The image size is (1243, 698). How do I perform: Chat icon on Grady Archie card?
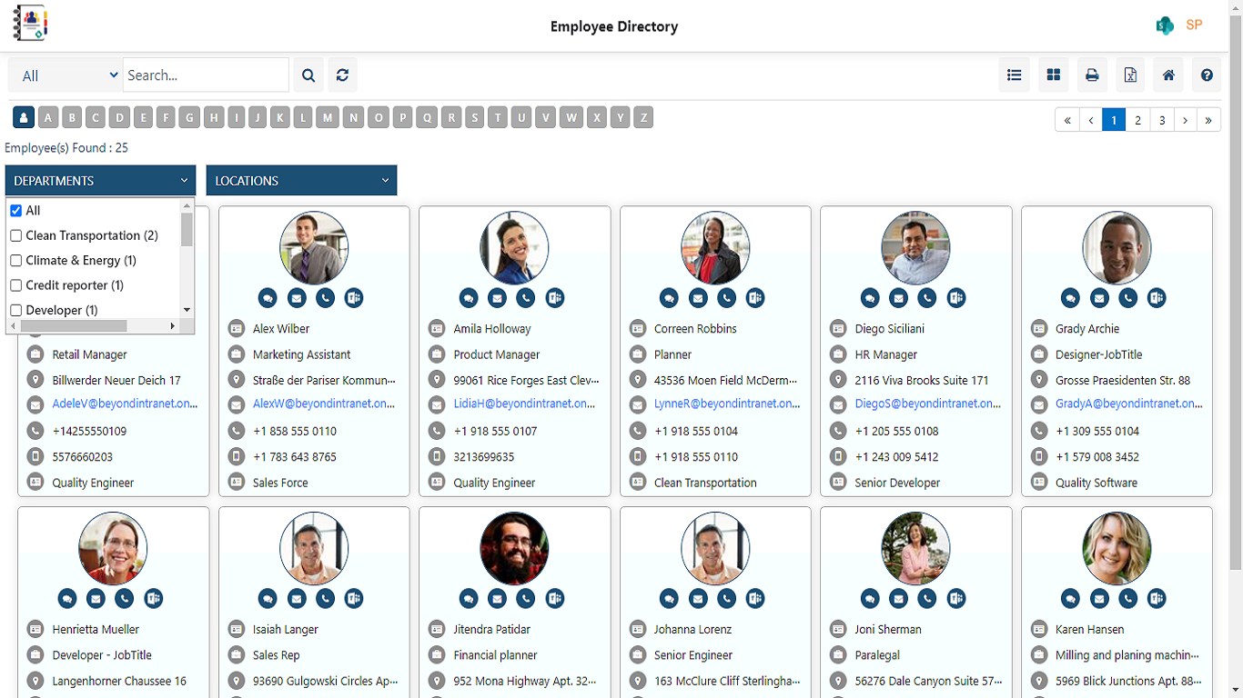pos(1071,297)
